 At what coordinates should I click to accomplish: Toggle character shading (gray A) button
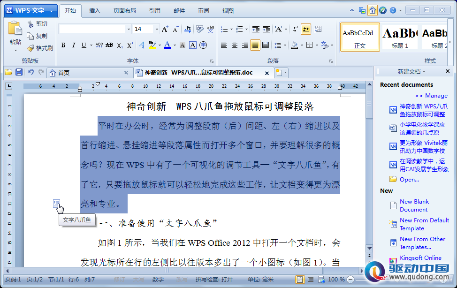click(183, 45)
